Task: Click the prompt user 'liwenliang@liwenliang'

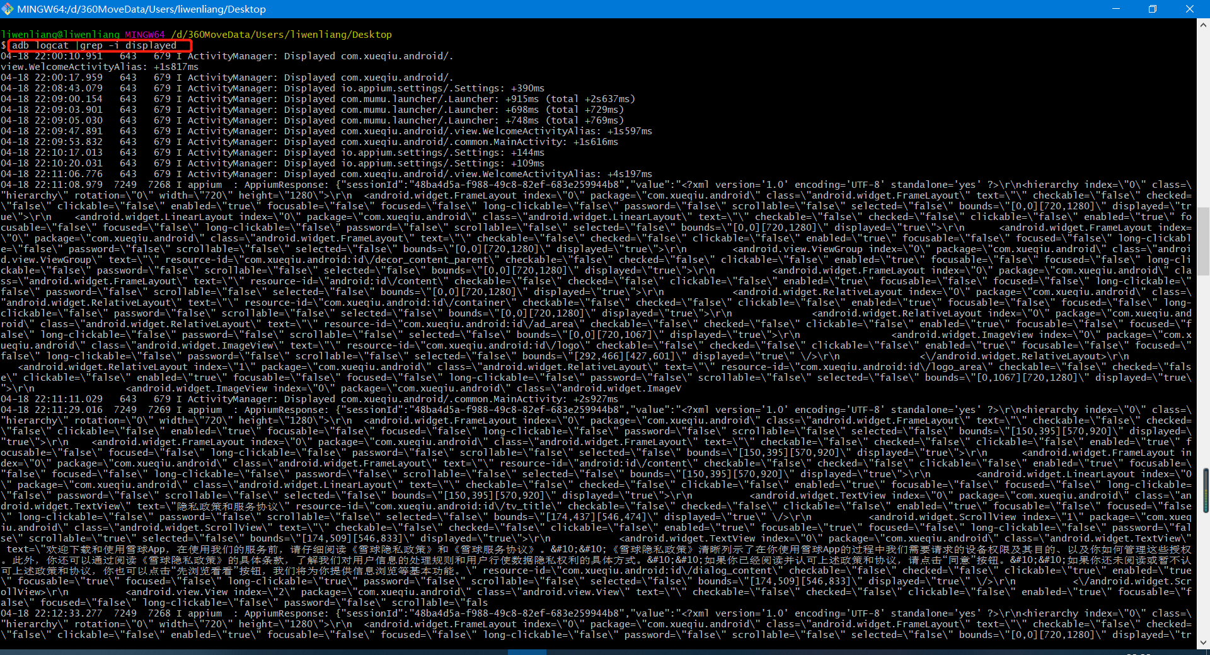Action: click(60, 35)
